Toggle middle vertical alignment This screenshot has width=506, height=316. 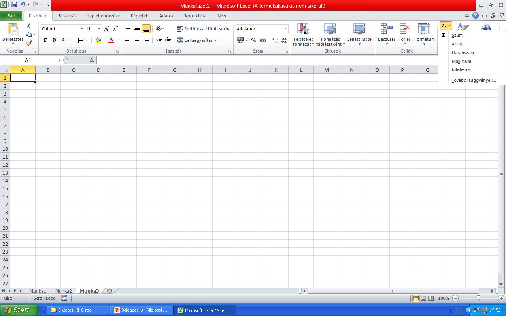137,29
